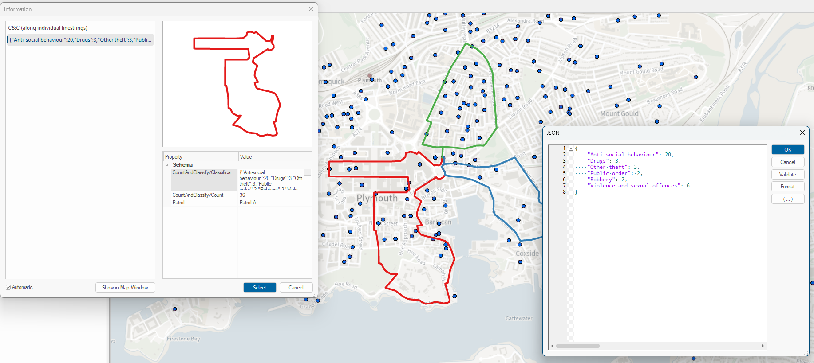Click the Value column header
Viewport: 814px width, 363px height.
coord(275,157)
